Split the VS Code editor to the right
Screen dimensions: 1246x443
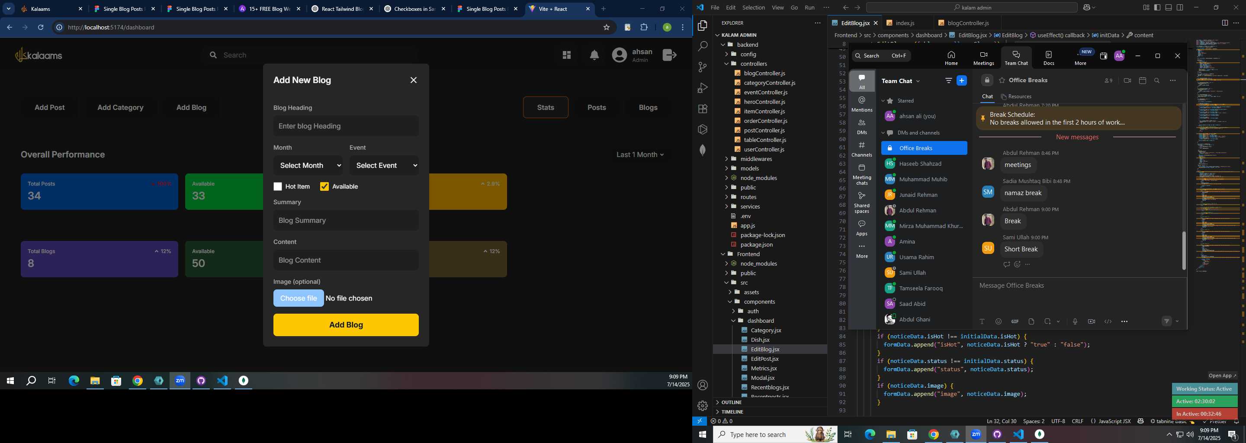point(1225,23)
